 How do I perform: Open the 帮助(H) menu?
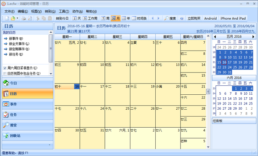[x=91, y=11]
